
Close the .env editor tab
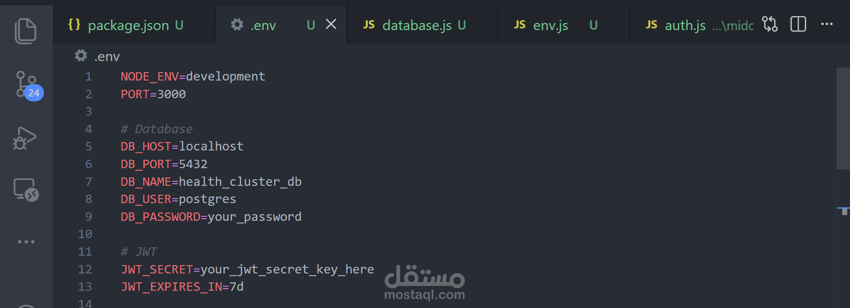(331, 24)
